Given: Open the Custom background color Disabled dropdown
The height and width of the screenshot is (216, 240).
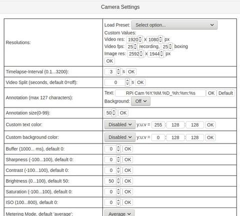Looking at the screenshot, I should tap(120, 137).
